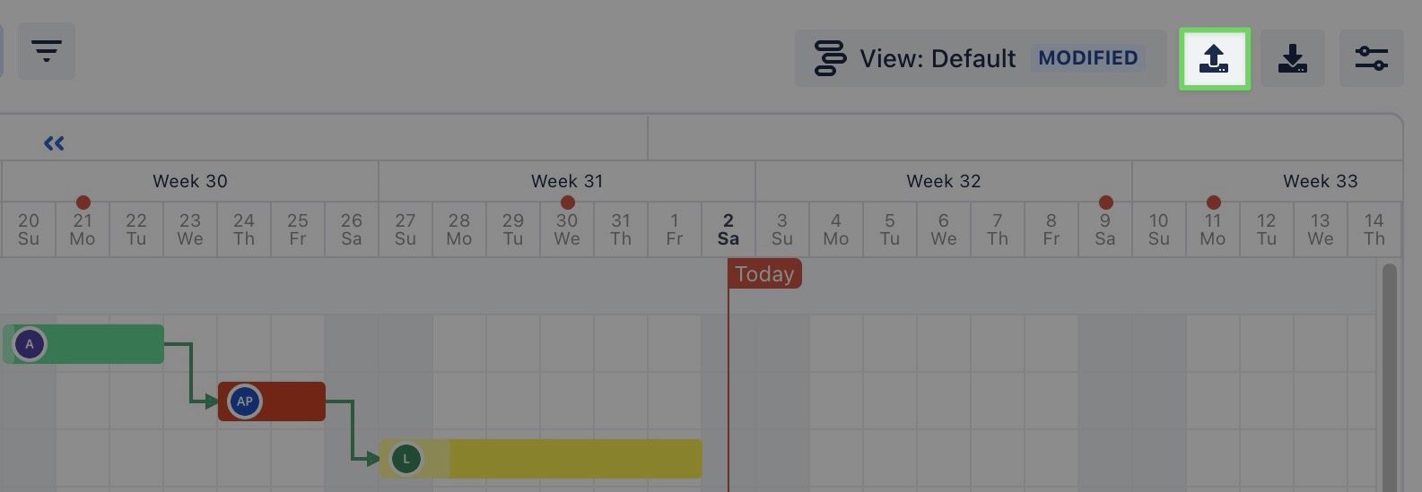Click the milestone dot above 21 Mo
Image resolution: width=1422 pixels, height=492 pixels.
tap(83, 203)
